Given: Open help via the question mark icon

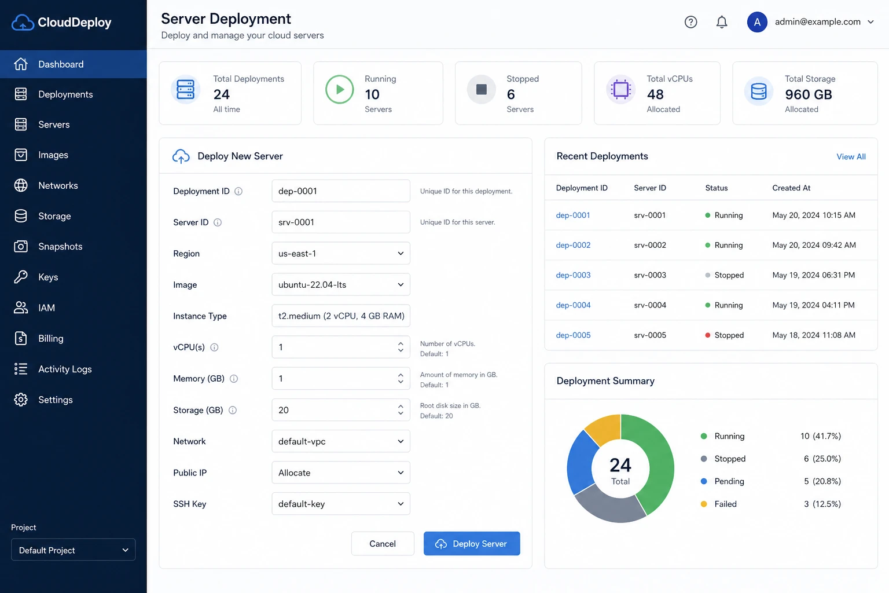Looking at the screenshot, I should [690, 22].
